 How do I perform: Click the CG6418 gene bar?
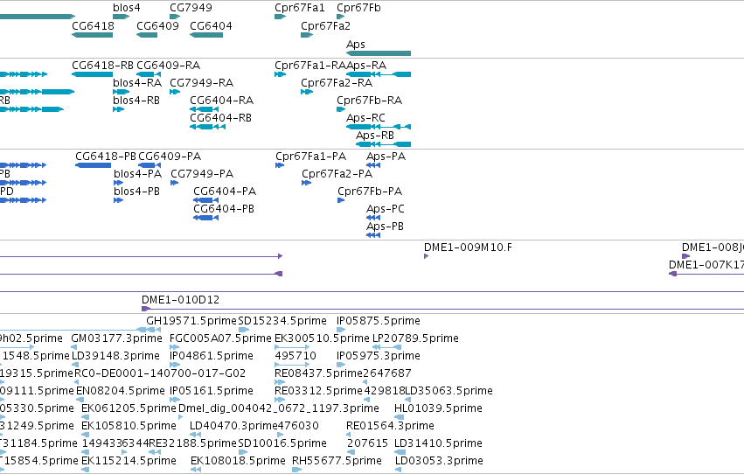click(92, 35)
